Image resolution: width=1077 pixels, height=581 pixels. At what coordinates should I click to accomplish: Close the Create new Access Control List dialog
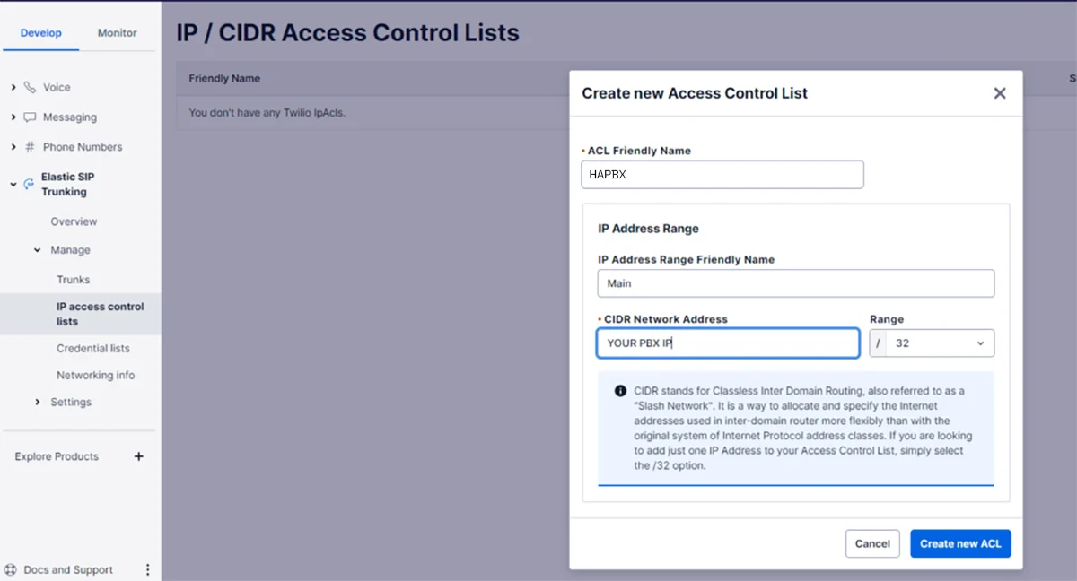[x=999, y=92]
